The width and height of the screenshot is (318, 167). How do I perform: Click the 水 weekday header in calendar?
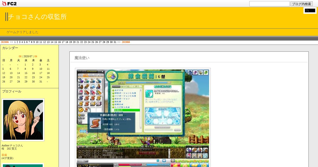[x=26, y=60]
